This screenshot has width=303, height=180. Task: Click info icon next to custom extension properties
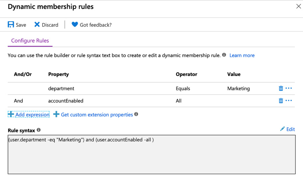136,114
